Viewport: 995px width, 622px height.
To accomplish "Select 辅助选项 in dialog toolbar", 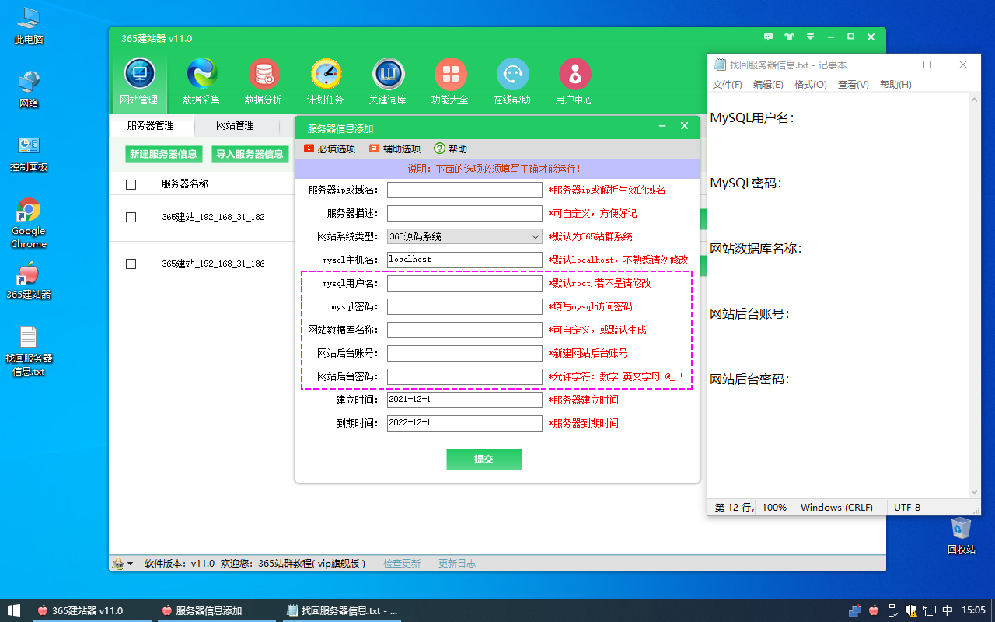I will coord(395,149).
